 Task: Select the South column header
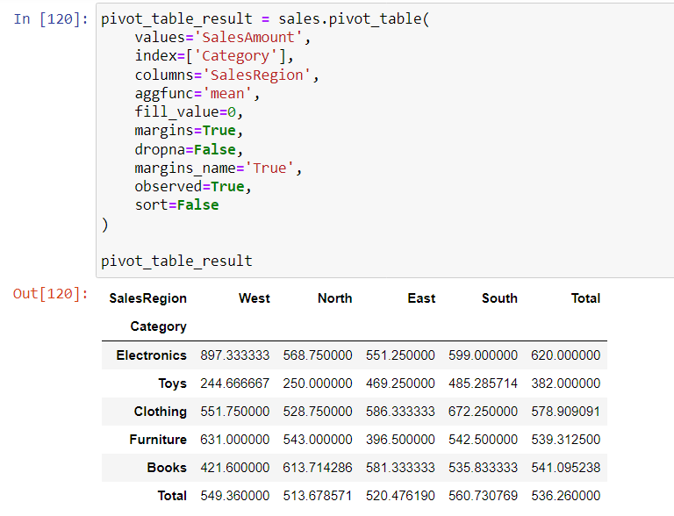(x=499, y=298)
